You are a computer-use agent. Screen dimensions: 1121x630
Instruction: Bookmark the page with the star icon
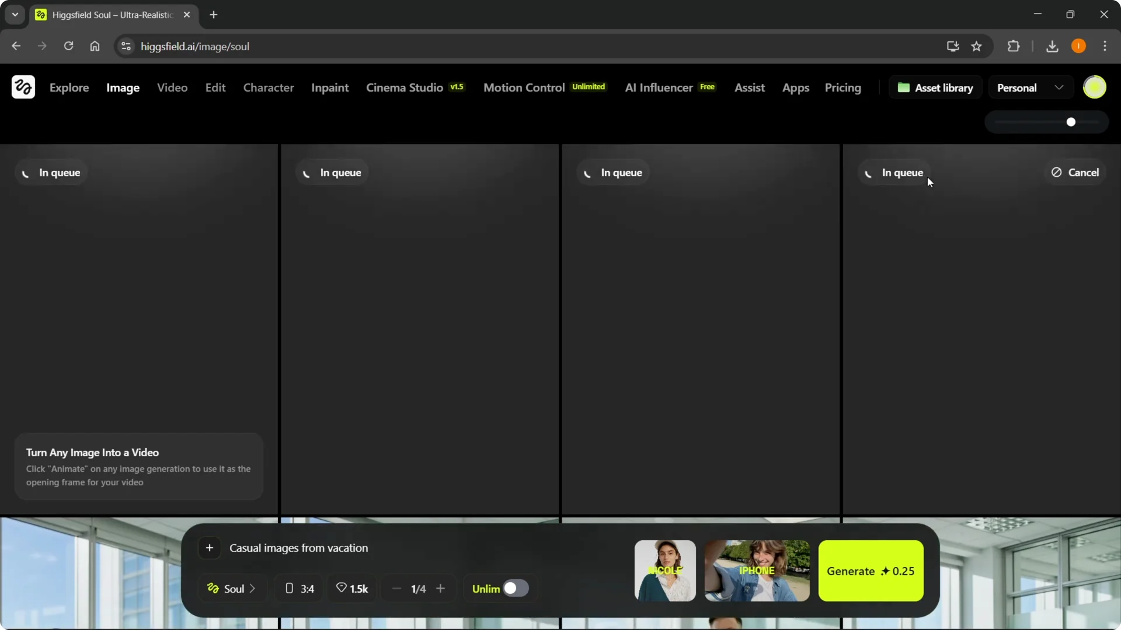pos(977,46)
